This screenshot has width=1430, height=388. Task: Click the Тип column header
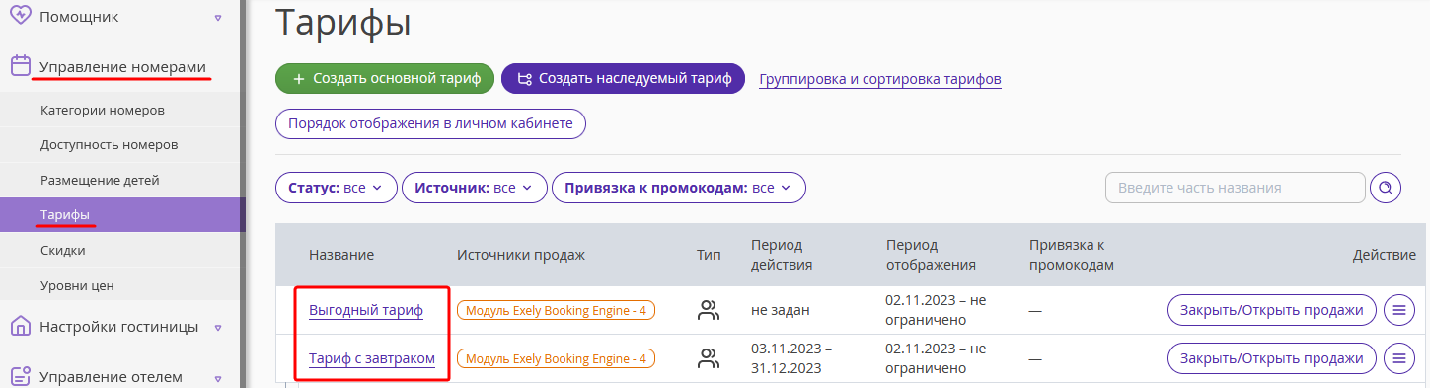tap(709, 255)
